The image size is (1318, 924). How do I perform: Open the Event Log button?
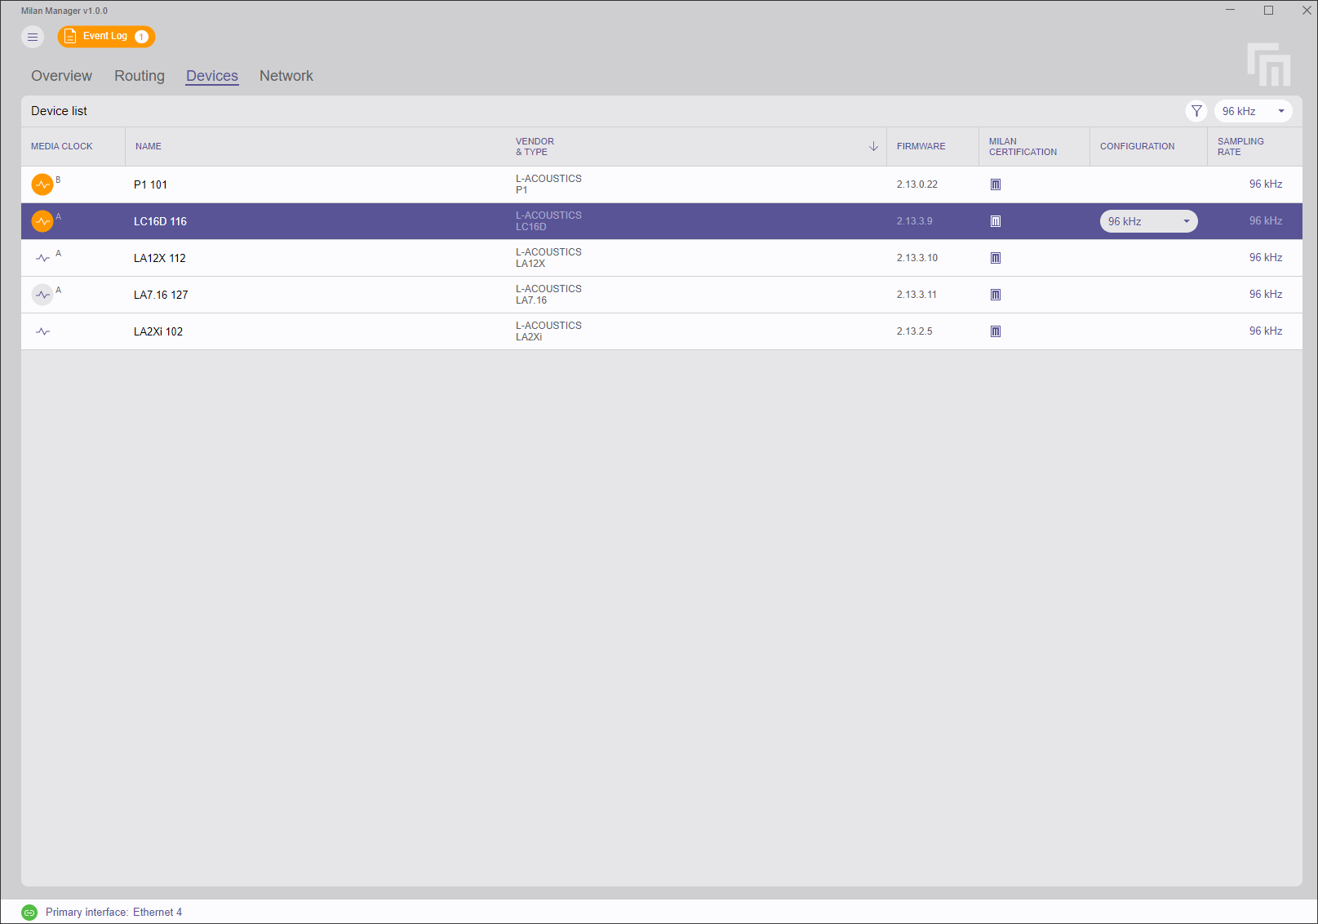click(x=106, y=37)
